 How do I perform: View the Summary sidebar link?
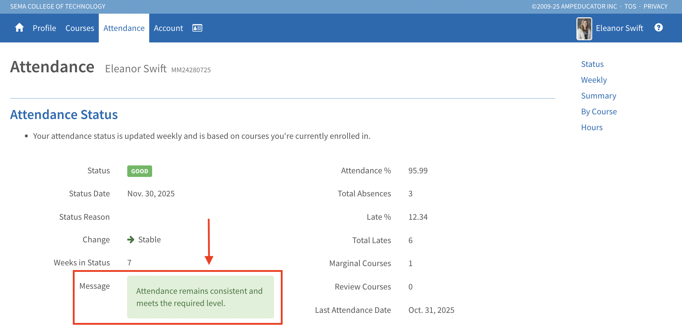(x=598, y=96)
